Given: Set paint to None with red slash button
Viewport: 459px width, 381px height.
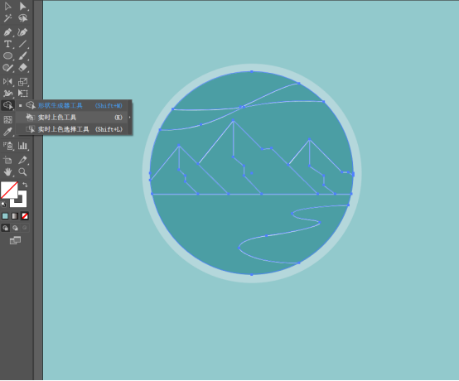Looking at the screenshot, I should pos(25,216).
